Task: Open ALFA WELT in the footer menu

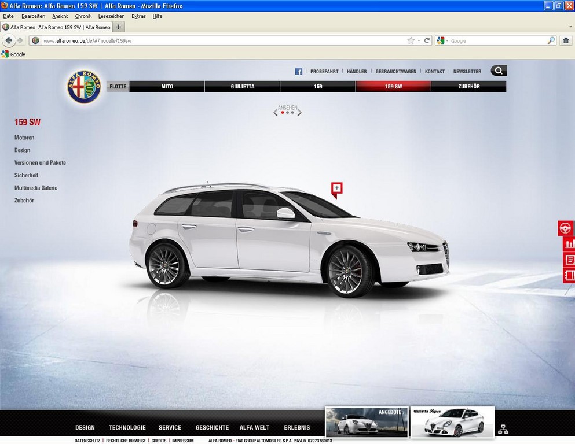Action: pyautogui.click(x=254, y=428)
